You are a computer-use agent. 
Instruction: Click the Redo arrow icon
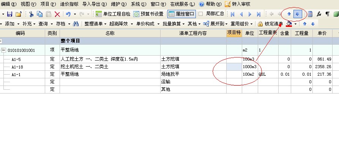point(82,14)
